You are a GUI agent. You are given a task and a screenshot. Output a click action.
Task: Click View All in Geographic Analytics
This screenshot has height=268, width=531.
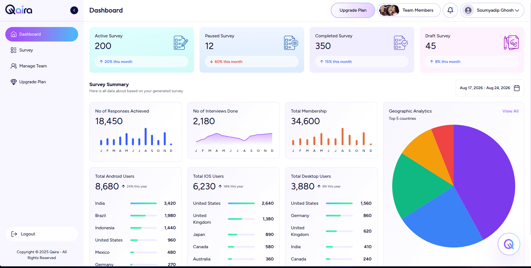[510, 111]
